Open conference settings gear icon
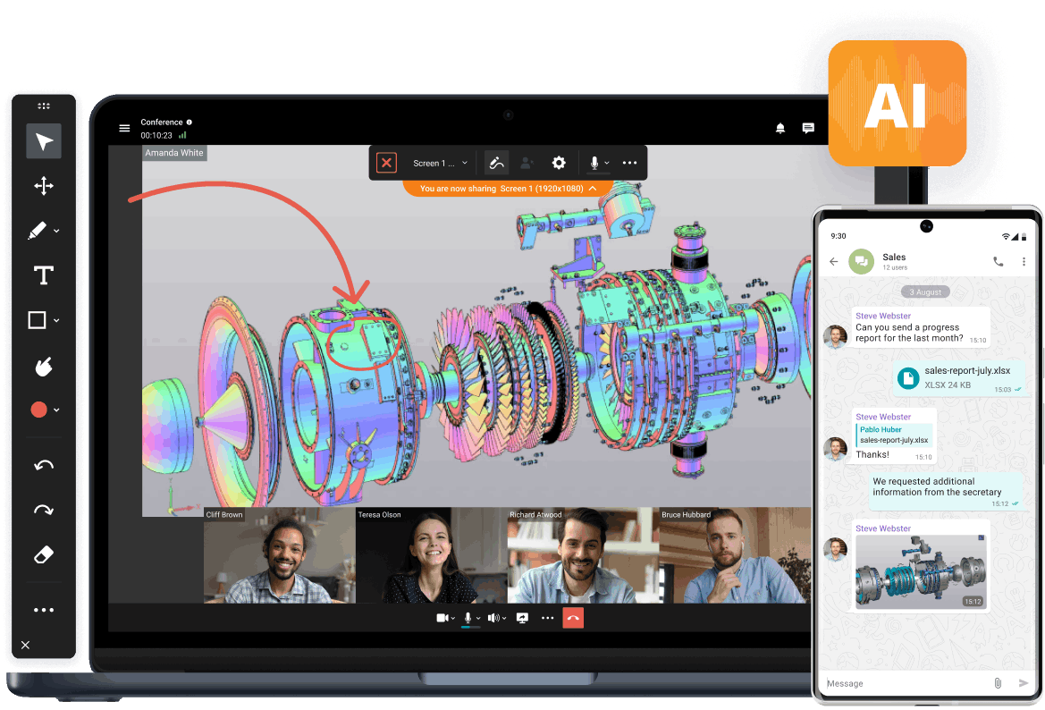Image resolution: width=1045 pixels, height=710 pixels. (x=559, y=163)
